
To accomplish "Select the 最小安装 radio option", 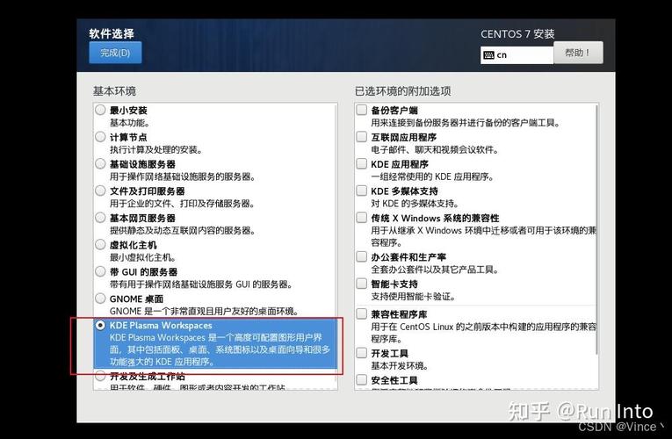I will point(100,110).
